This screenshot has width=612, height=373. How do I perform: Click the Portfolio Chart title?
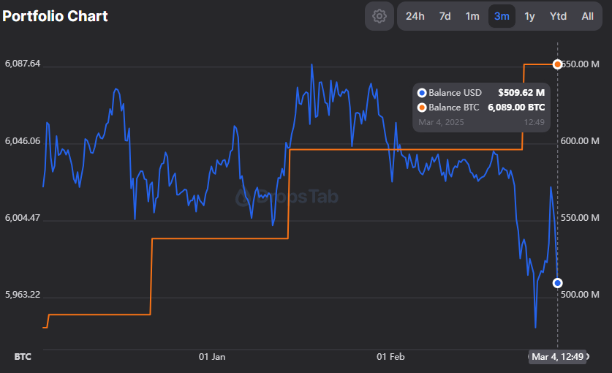[x=55, y=16]
